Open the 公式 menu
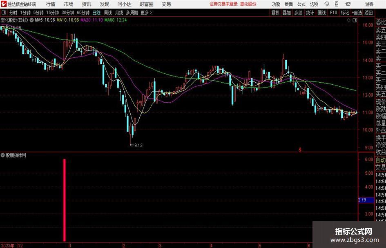The height and width of the screenshot is (248, 386). pos(301,4)
